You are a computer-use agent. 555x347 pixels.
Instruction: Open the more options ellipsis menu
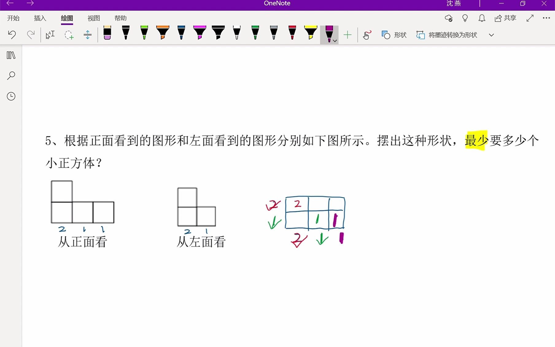[546, 18]
